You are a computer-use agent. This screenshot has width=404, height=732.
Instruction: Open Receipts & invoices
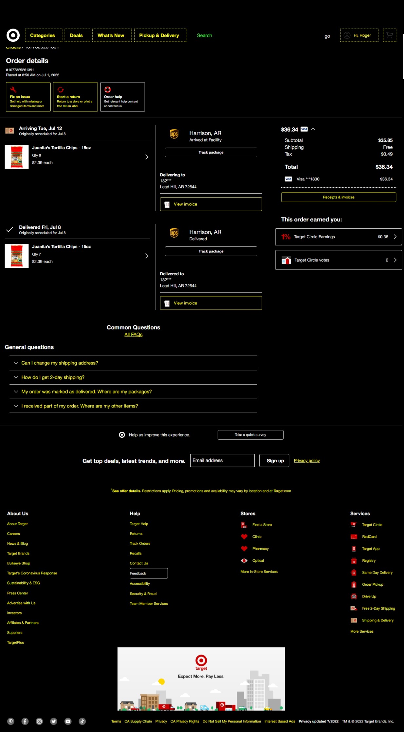[x=339, y=197]
